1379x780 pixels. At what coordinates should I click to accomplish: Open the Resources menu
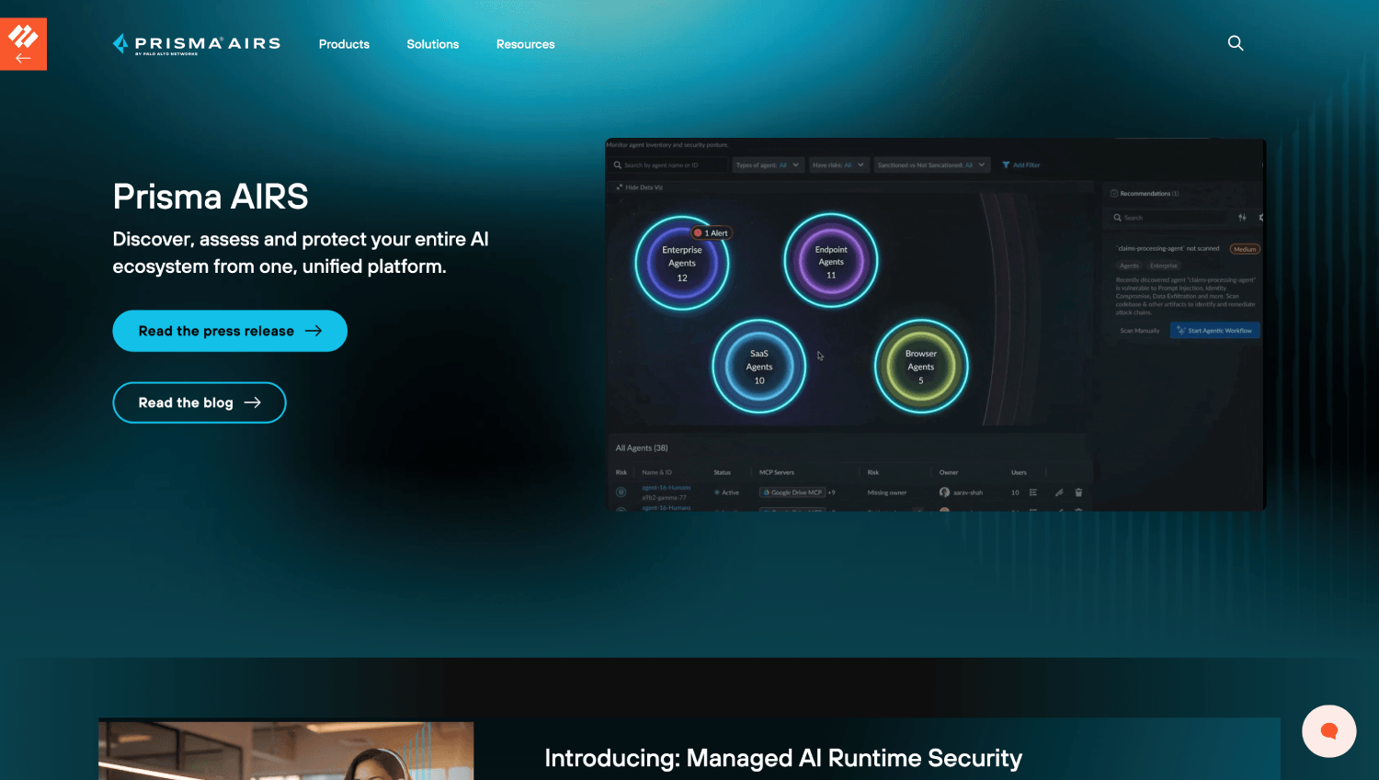pos(526,44)
